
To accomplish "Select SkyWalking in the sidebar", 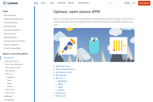I will click(11, 77).
